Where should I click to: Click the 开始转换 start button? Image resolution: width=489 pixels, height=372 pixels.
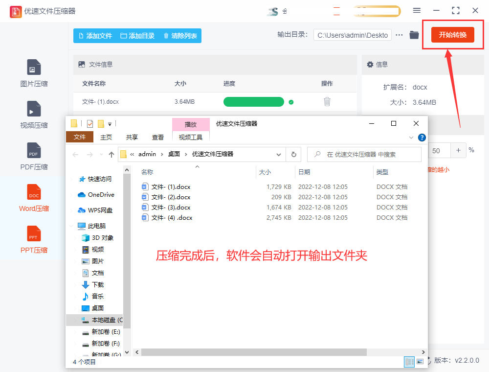[452, 35]
